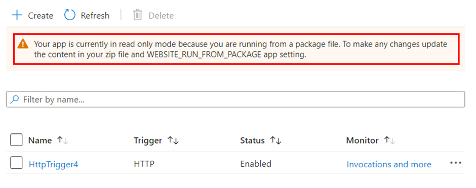Screen dimensions: 476x188
Task: Open the three-dot menu for HttpTrigger4
Action: [x=456, y=163]
